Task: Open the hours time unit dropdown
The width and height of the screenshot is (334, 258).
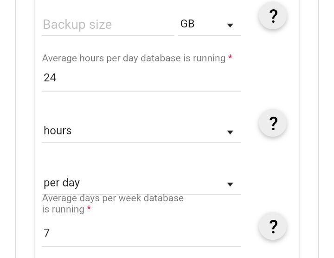Action: pos(141,131)
